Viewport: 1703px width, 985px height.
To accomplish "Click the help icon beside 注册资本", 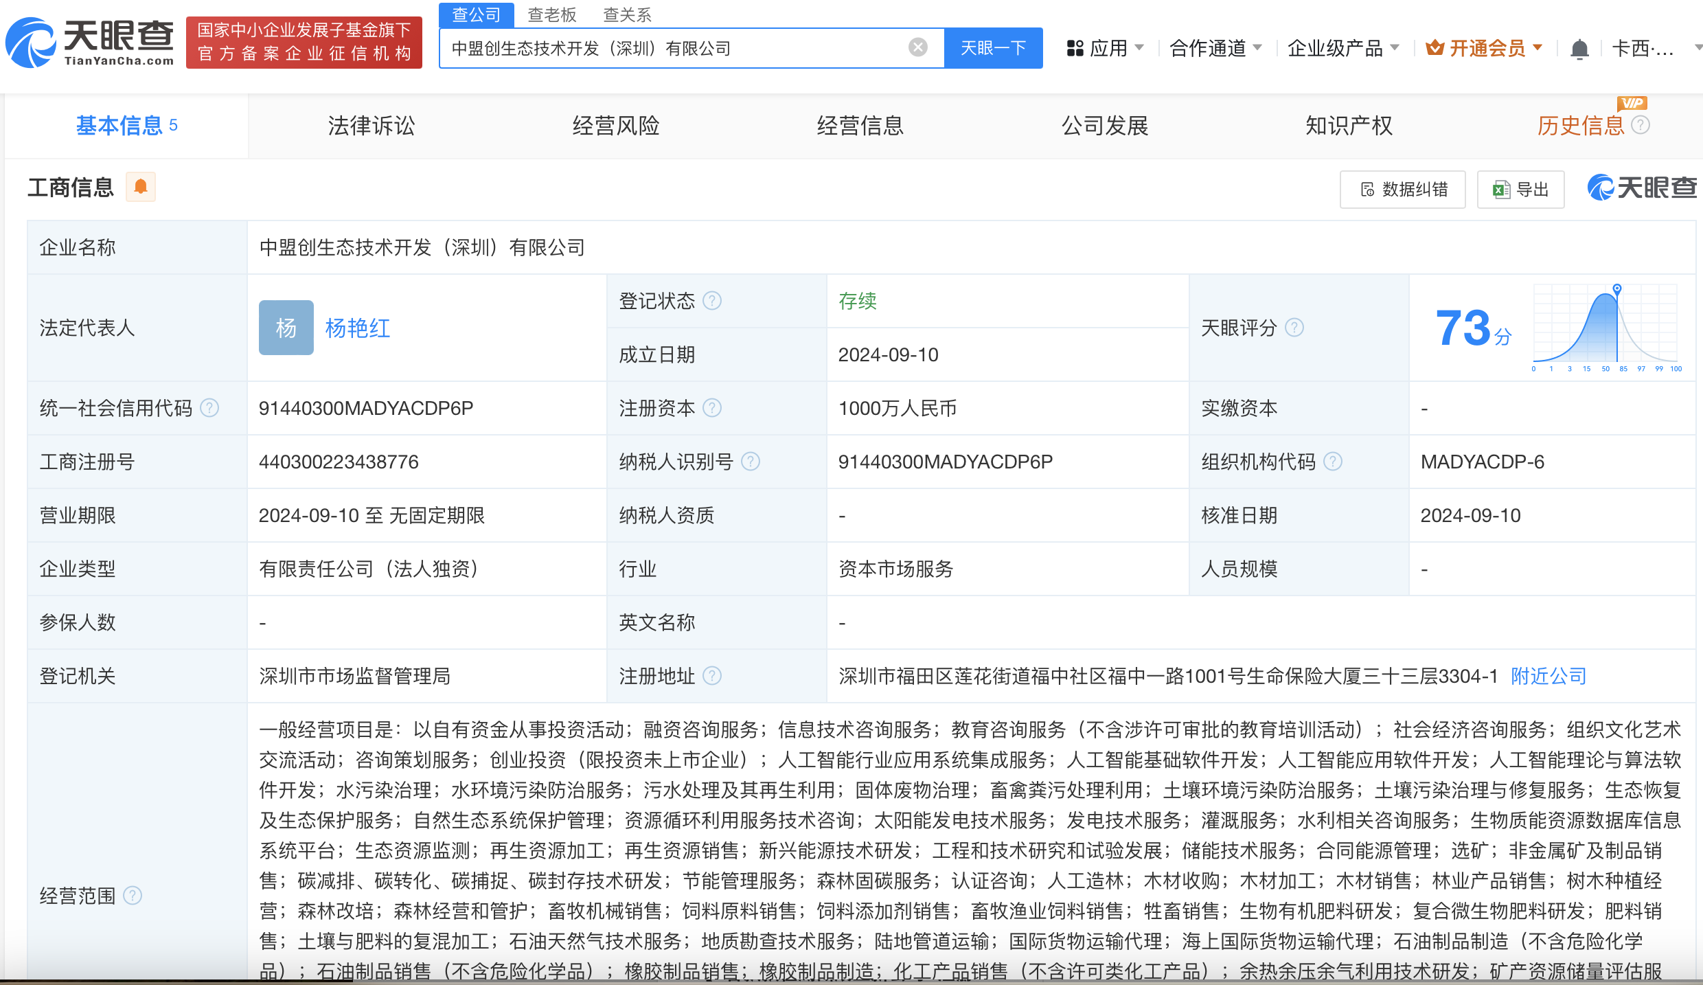I will tap(714, 408).
